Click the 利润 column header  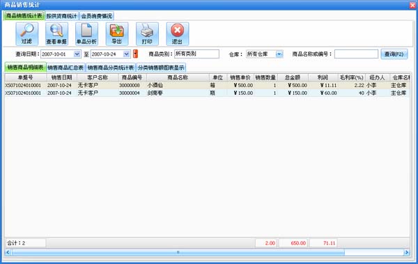point(323,77)
